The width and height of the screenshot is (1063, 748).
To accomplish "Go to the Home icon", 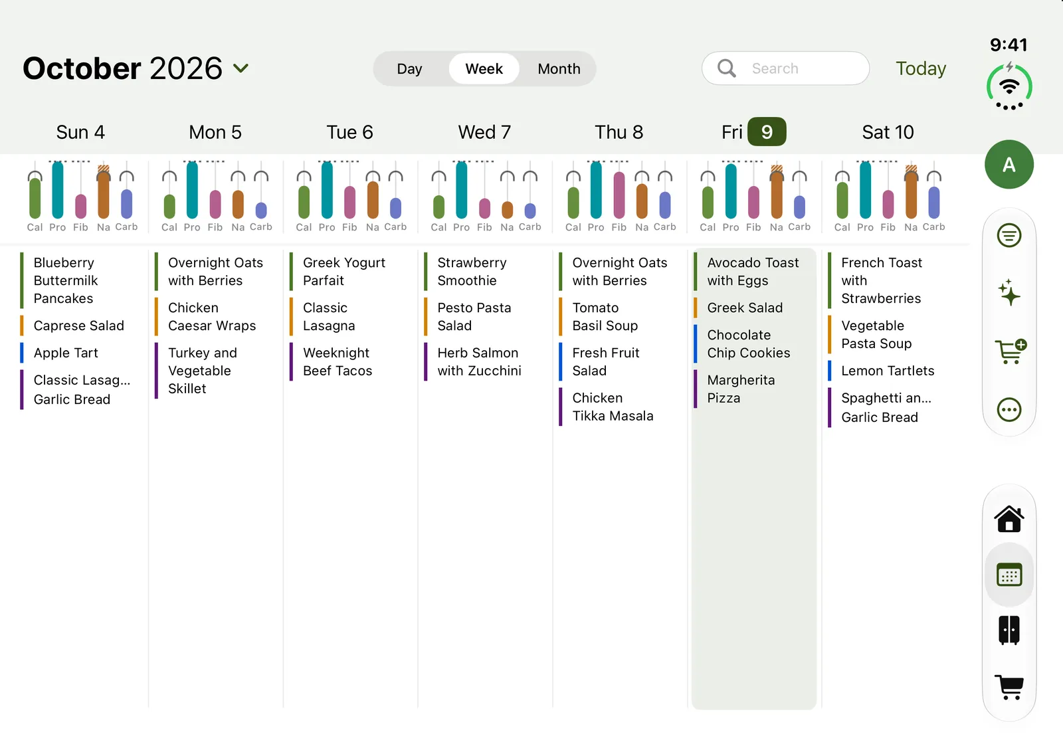I will tap(1009, 519).
